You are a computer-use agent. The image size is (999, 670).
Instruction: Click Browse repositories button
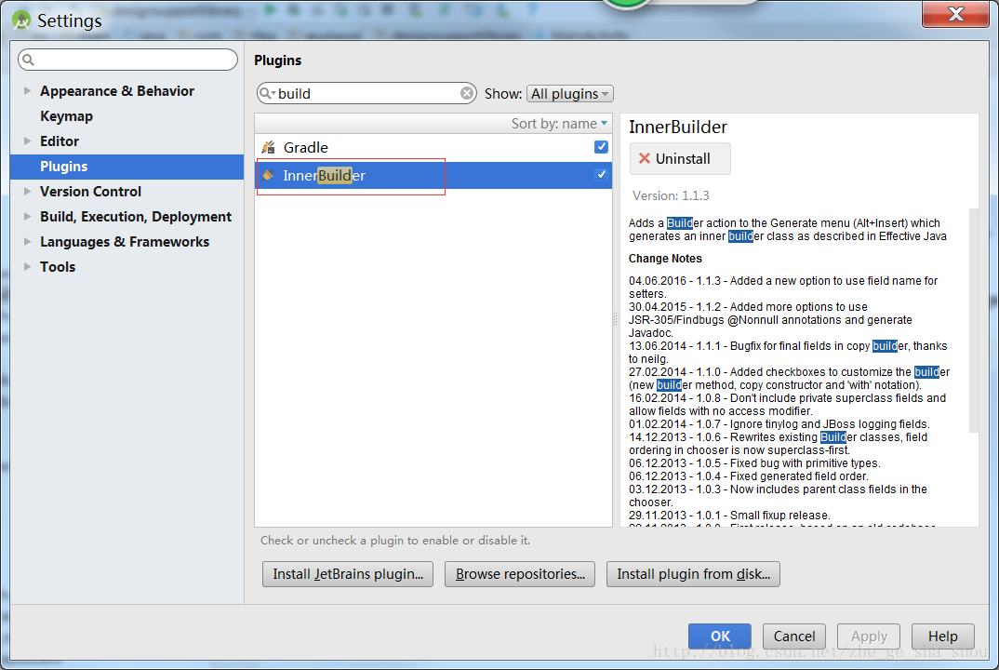pos(520,574)
